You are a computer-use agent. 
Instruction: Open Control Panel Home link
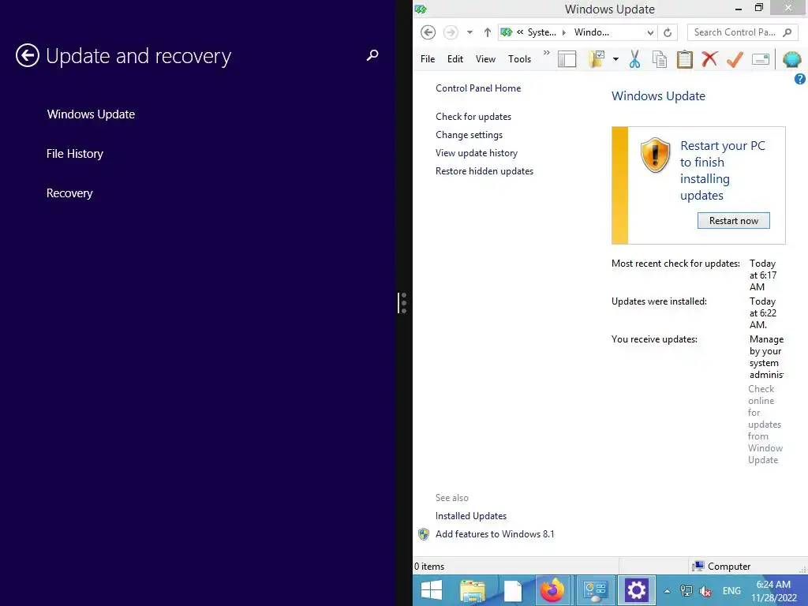point(478,88)
